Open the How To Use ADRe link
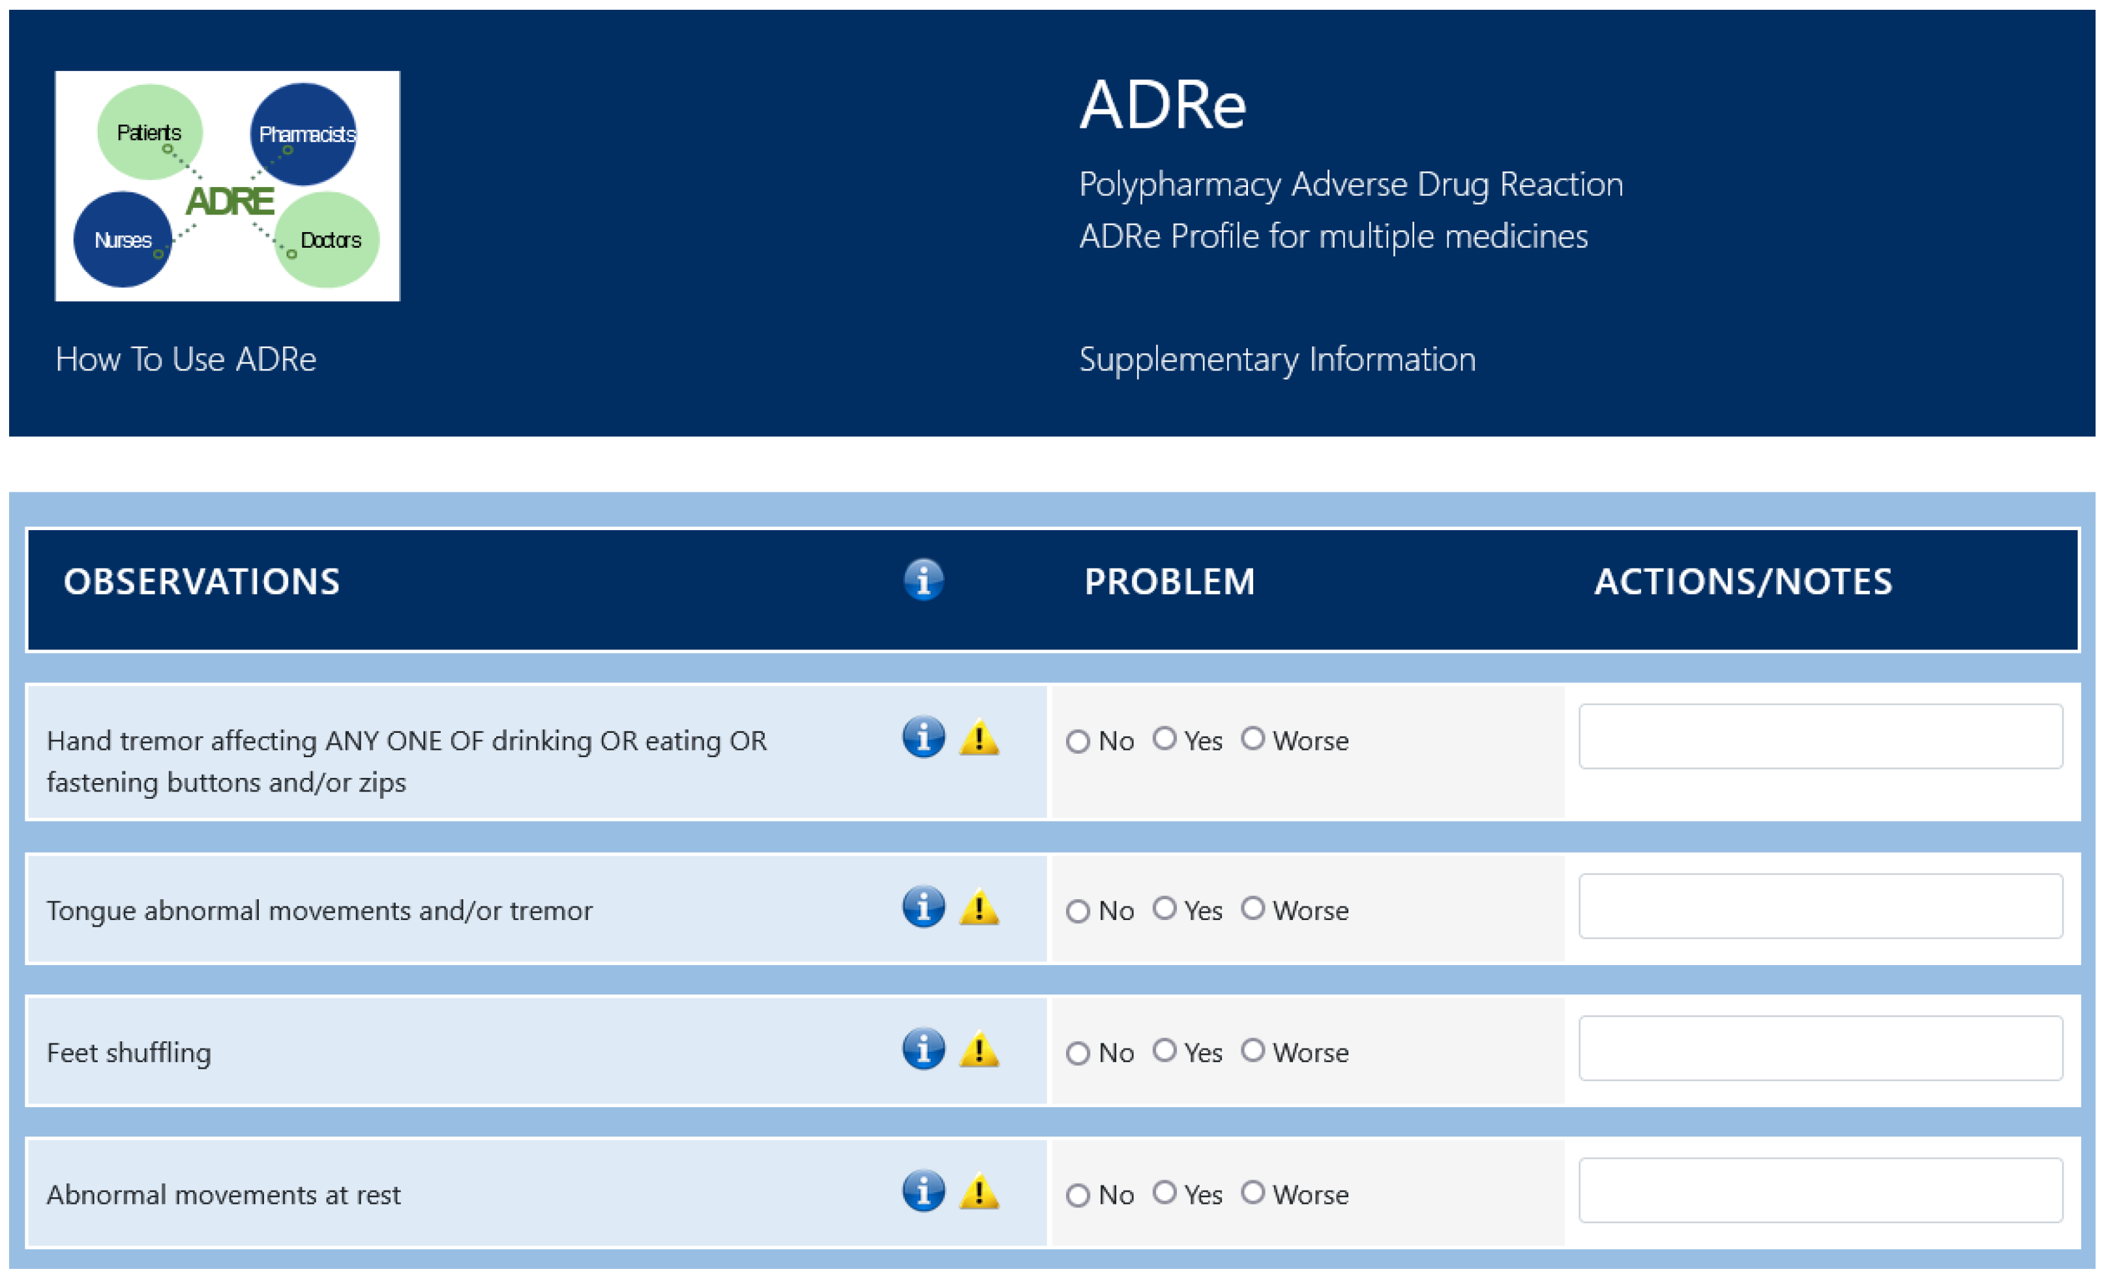The width and height of the screenshot is (2106, 1280). coord(185,359)
